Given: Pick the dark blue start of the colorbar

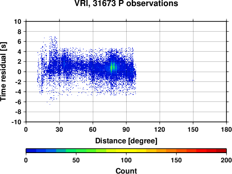Looking at the screenshot, I should pyautogui.click(x=31, y=151).
